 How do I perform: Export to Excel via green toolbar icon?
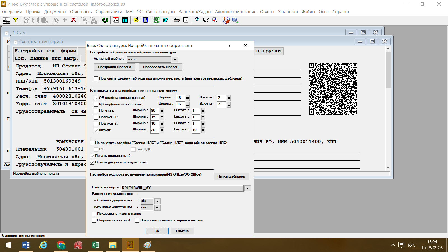click(x=157, y=20)
